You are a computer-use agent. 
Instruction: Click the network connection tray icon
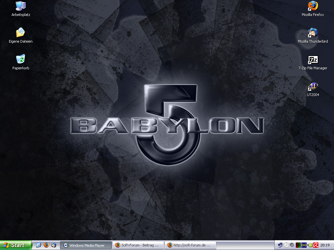pyautogui.click(x=280, y=245)
